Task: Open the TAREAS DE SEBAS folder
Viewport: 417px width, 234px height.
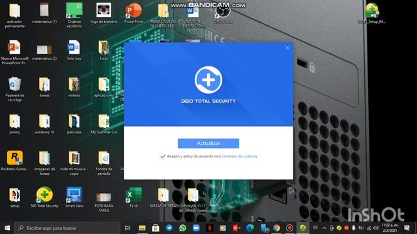Action: click(x=164, y=198)
